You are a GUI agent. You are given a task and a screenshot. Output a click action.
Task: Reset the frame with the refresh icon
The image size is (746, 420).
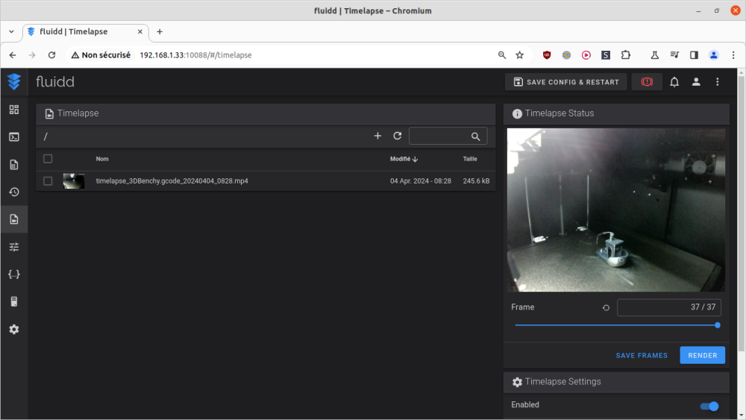coord(606,308)
